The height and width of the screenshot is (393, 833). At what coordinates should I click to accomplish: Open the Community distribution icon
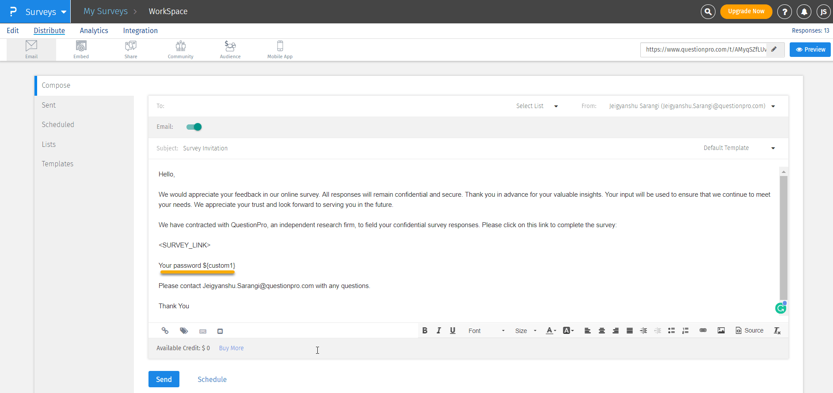pyautogui.click(x=180, y=49)
